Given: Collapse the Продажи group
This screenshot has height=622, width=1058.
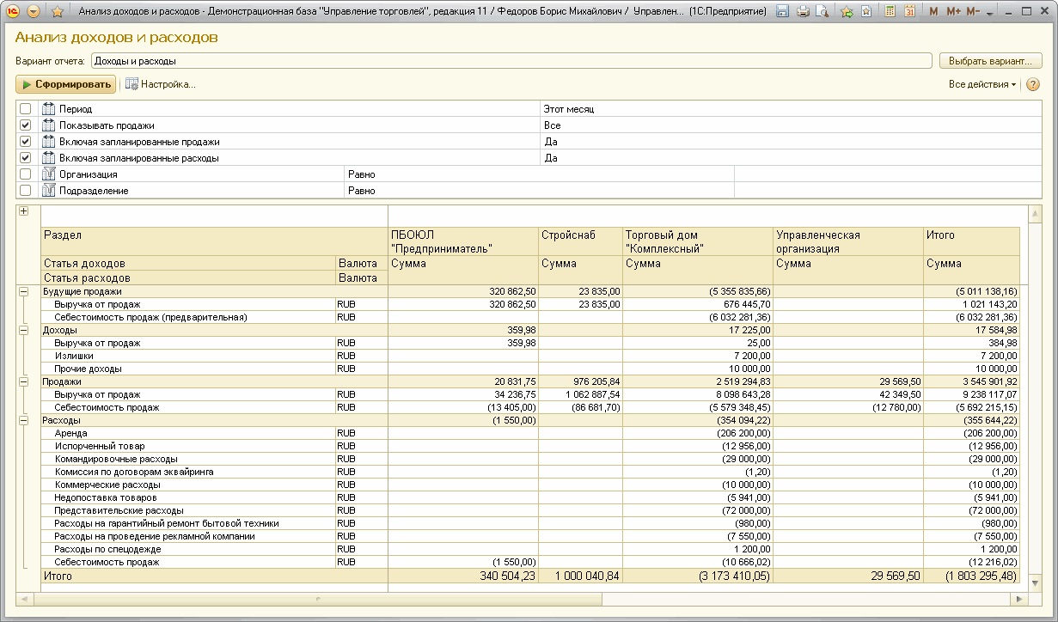Looking at the screenshot, I should pos(23,381).
